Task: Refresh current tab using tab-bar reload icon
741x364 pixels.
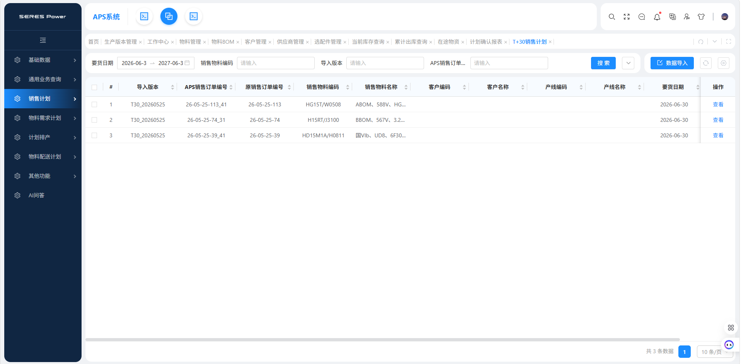Action: tap(701, 42)
